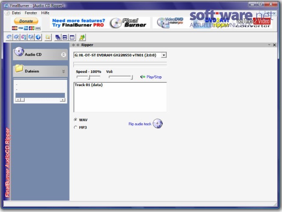Click the magnifier search toolbar icon
Screen dimensions: 282x212
(x=48, y=37)
